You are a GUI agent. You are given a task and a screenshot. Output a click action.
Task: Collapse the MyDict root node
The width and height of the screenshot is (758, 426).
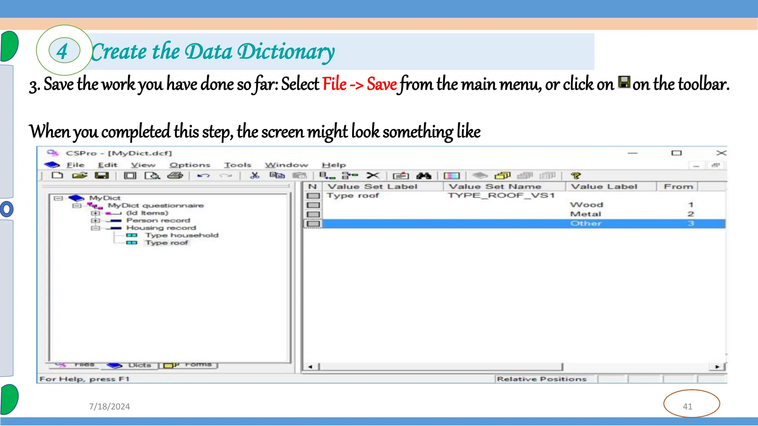58,198
